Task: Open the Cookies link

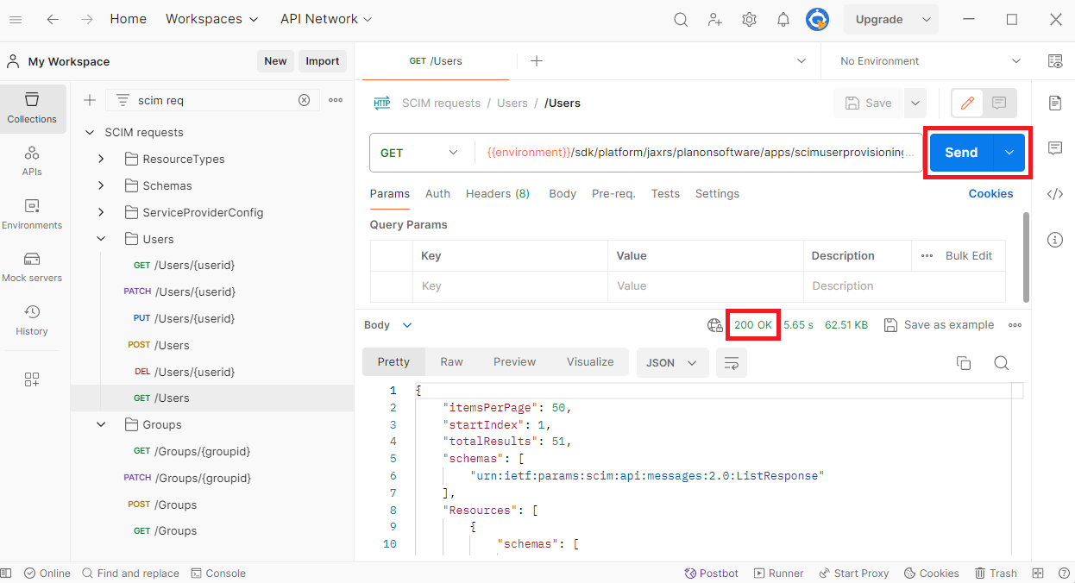Action: (x=990, y=193)
